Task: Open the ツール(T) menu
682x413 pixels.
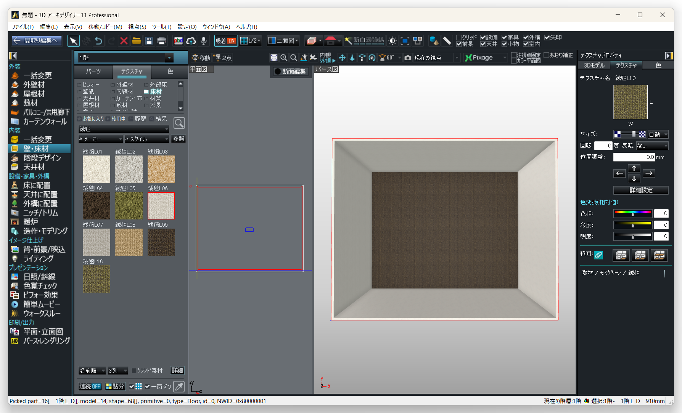Action: [162, 27]
